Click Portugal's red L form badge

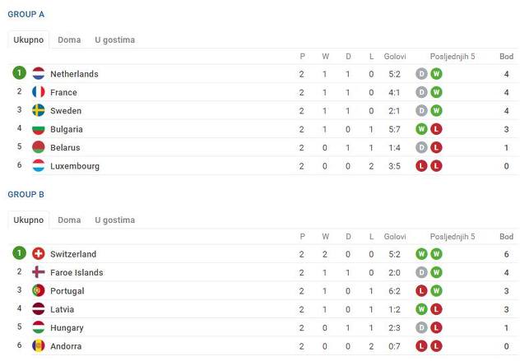[x=421, y=291]
